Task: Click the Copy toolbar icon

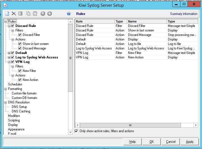Action: tap(28, 13)
